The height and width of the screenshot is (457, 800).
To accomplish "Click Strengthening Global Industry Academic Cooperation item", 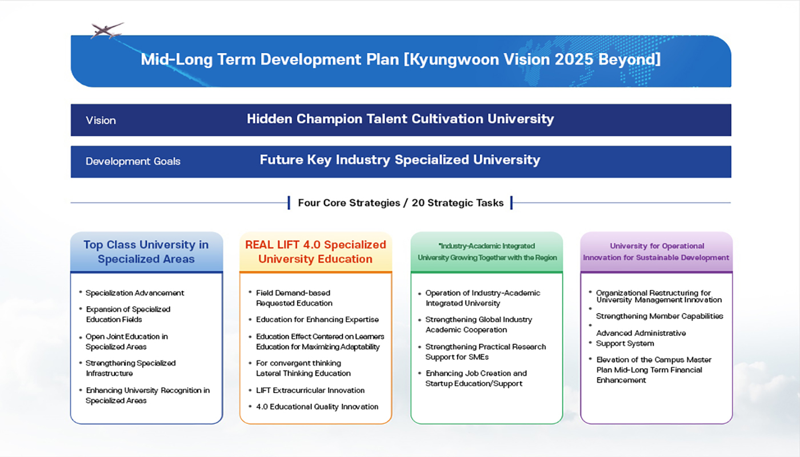I will (x=478, y=324).
